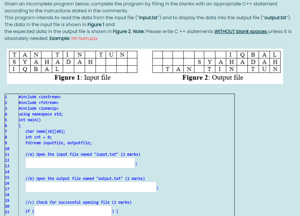
Task: Click the red example 'int num,a,b;' text
Action: [x=84, y=38]
